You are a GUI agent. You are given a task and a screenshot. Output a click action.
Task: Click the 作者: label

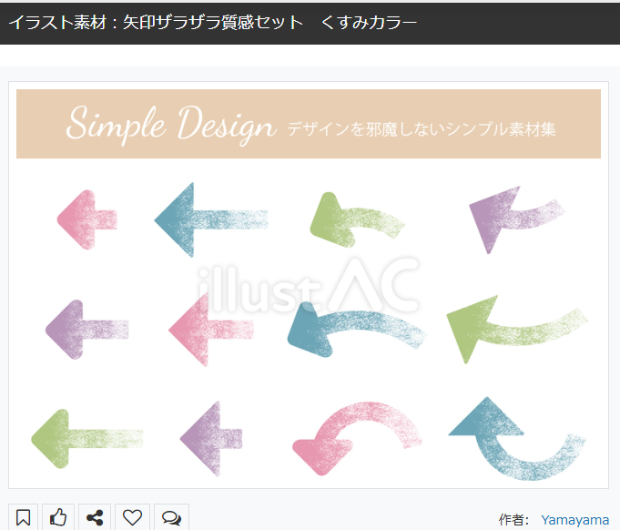513,520
